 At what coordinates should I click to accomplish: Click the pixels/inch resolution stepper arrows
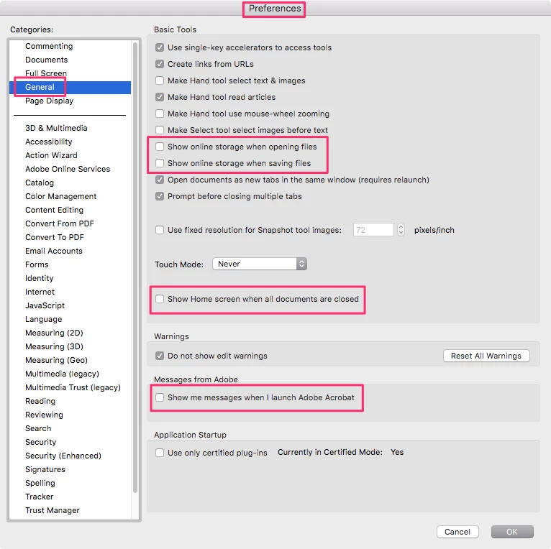(401, 230)
